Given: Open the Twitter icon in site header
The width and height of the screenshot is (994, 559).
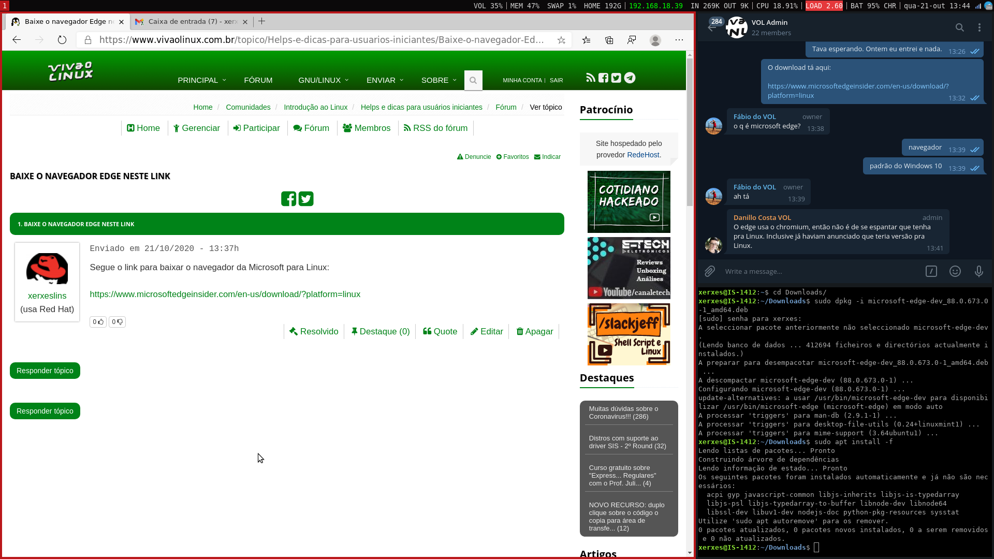Looking at the screenshot, I should pos(616,78).
